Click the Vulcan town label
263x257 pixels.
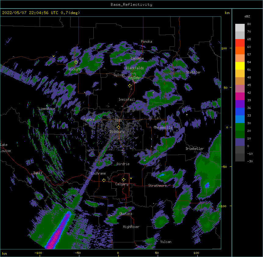166,242
